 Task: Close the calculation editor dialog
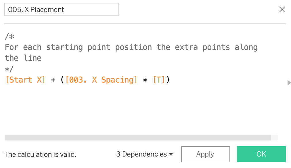(282, 9)
